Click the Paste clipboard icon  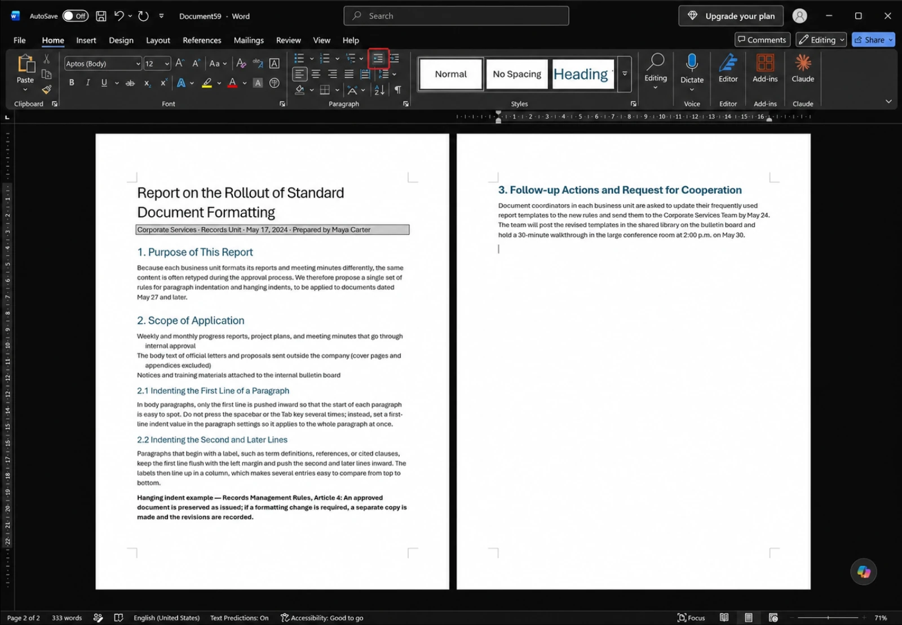click(25, 64)
